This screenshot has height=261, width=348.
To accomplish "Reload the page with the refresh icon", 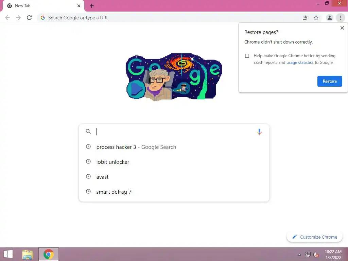I will point(29,18).
